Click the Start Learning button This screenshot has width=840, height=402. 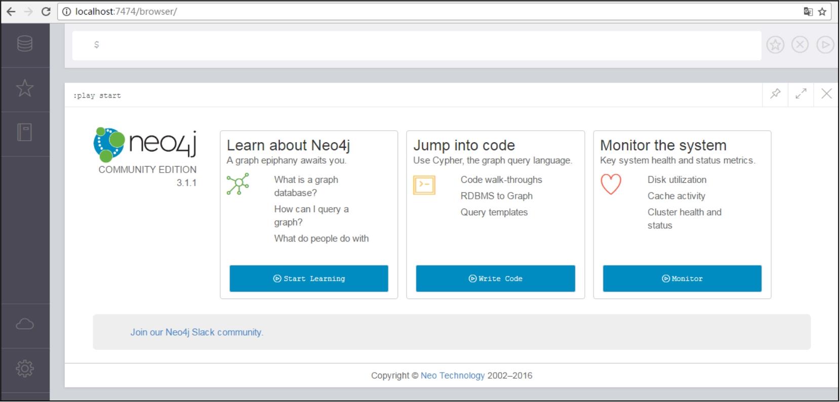309,278
